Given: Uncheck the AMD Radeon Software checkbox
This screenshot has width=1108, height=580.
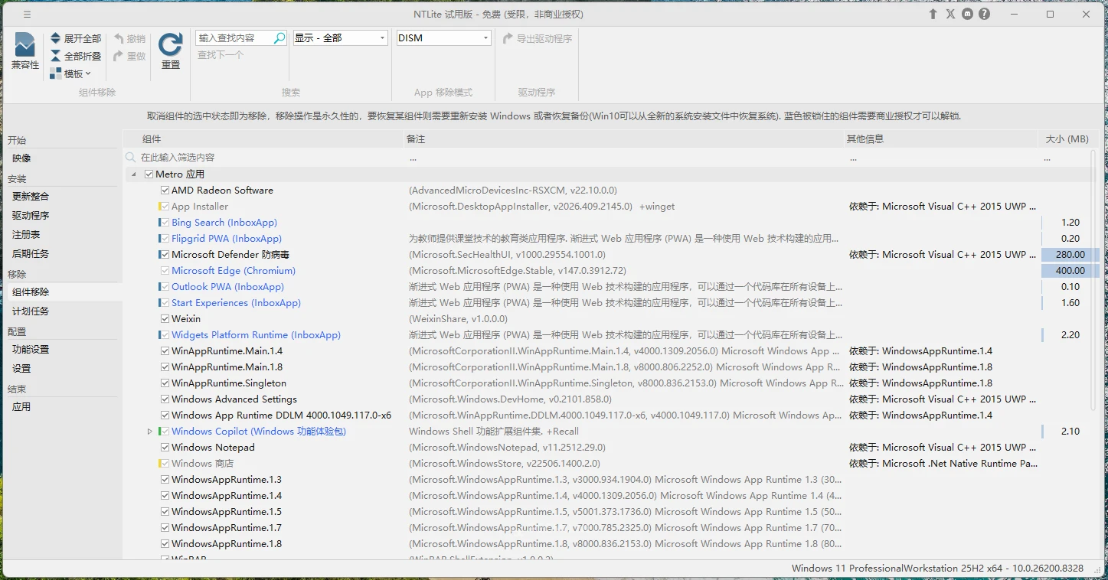Looking at the screenshot, I should coord(165,191).
